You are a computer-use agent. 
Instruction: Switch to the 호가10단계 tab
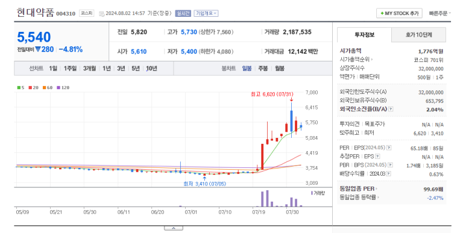click(418, 35)
